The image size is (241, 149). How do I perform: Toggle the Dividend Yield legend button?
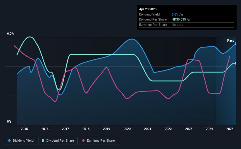point(21,141)
